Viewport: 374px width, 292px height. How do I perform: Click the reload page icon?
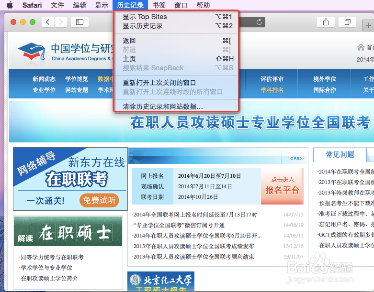pyautogui.click(x=259, y=22)
